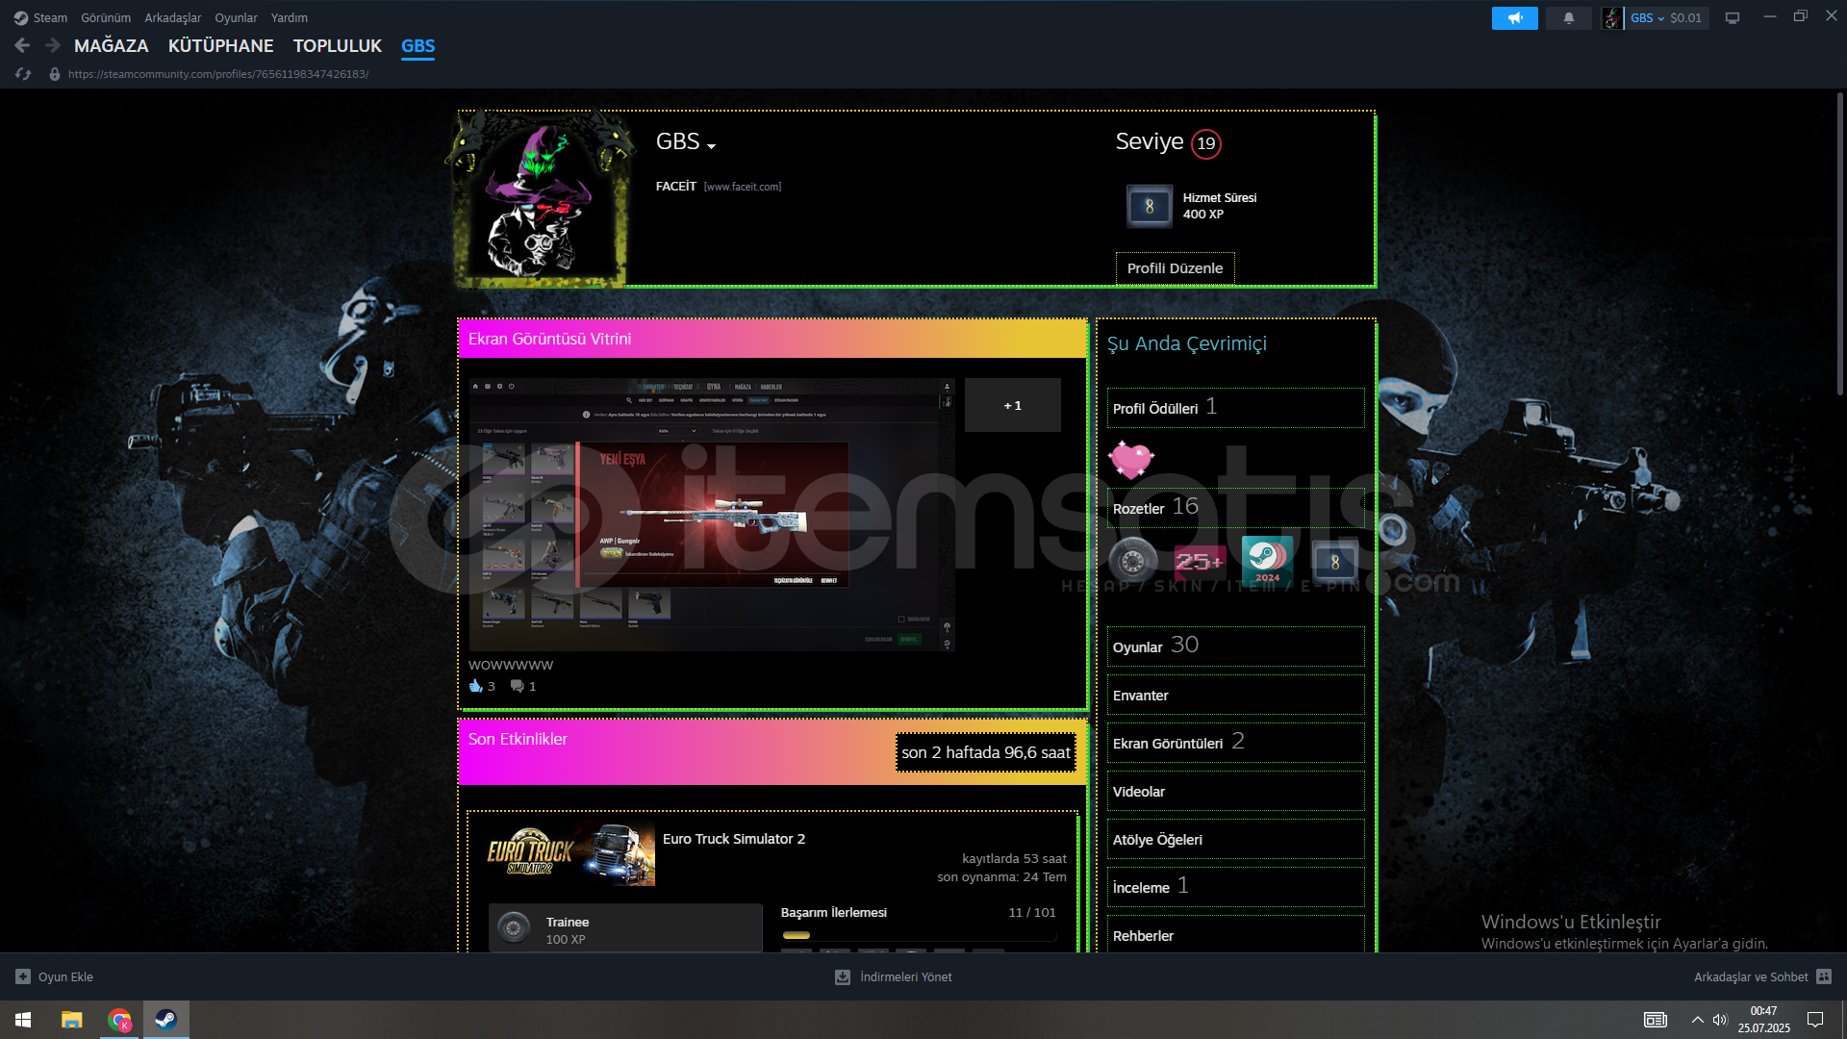Screen dimensions: 1847x1039
Task: Open the 25+ games badge
Action: coord(1200,560)
